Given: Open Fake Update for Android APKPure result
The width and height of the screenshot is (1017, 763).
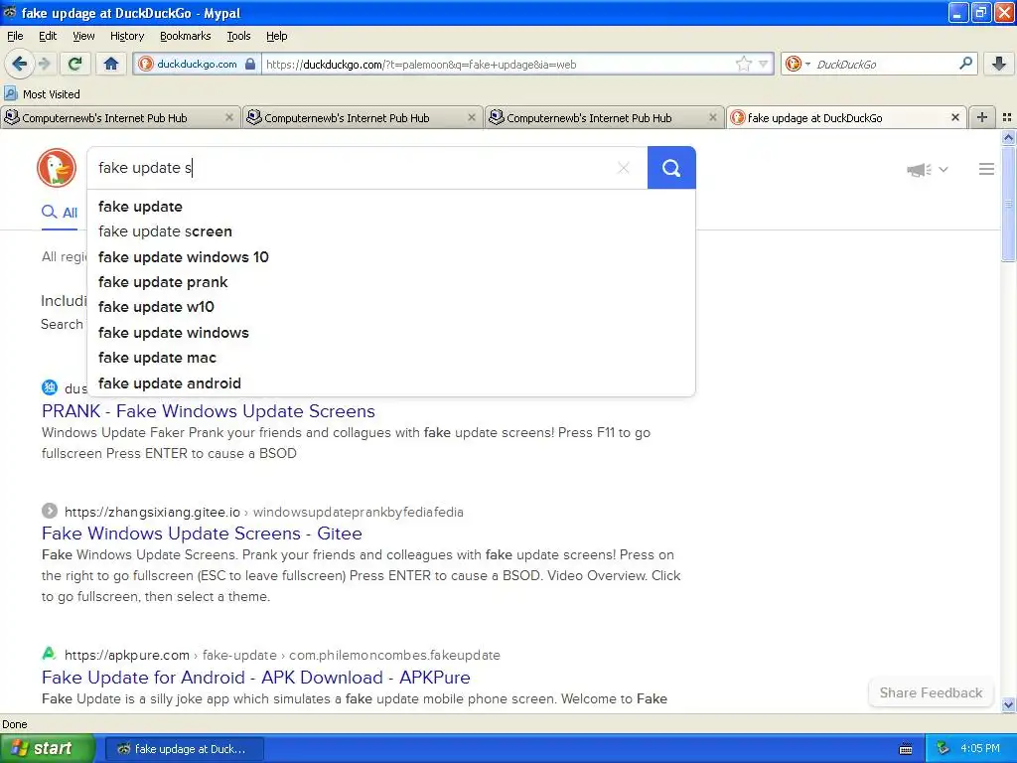Looking at the screenshot, I should (255, 678).
